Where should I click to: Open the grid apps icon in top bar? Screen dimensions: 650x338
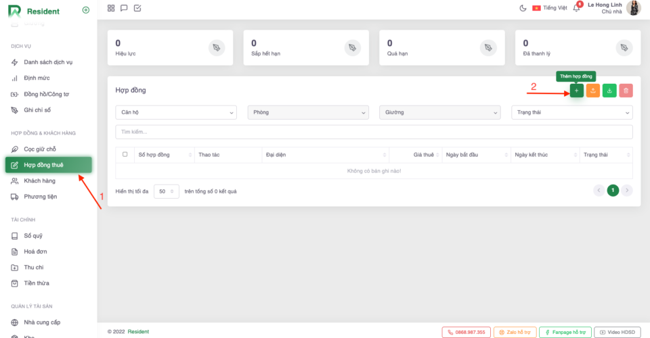[111, 8]
